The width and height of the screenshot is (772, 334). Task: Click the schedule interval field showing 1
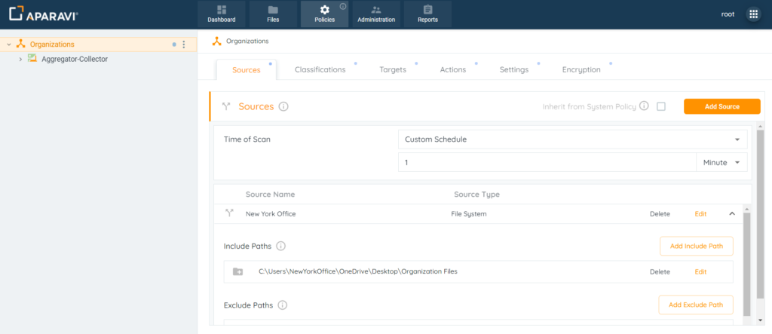coord(547,163)
